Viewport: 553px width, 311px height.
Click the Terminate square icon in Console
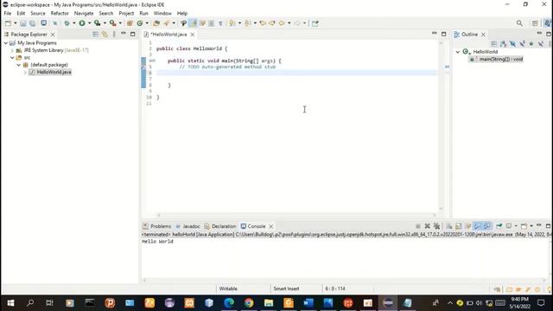pos(418,226)
